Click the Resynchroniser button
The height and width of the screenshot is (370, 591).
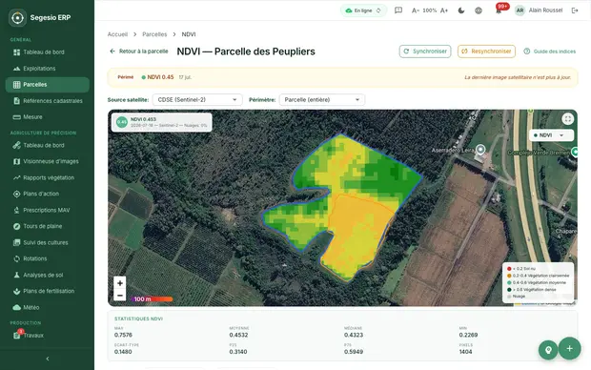486,51
